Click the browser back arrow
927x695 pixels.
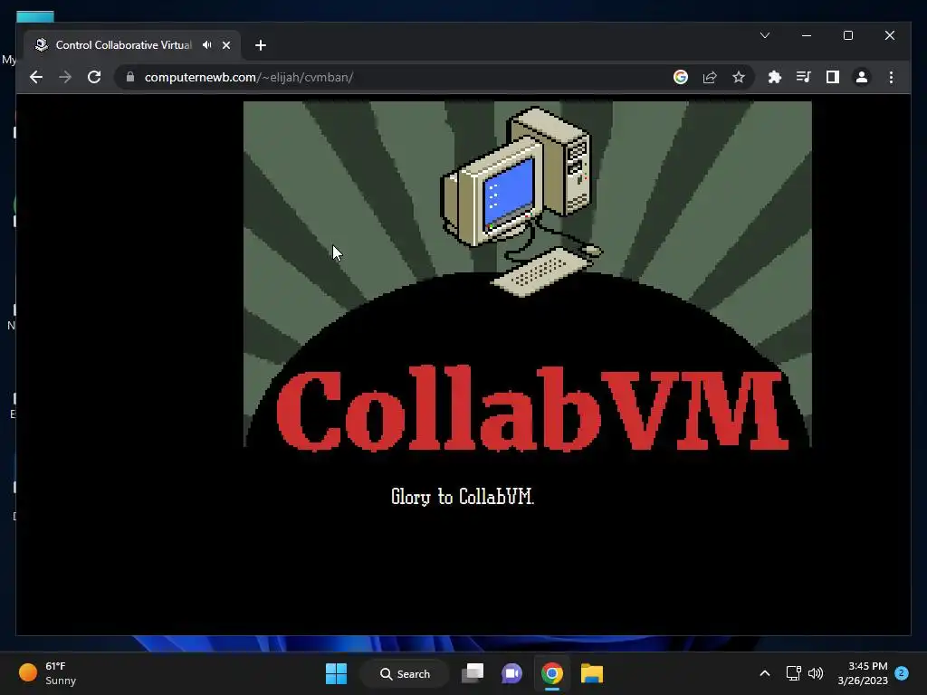[x=36, y=78]
